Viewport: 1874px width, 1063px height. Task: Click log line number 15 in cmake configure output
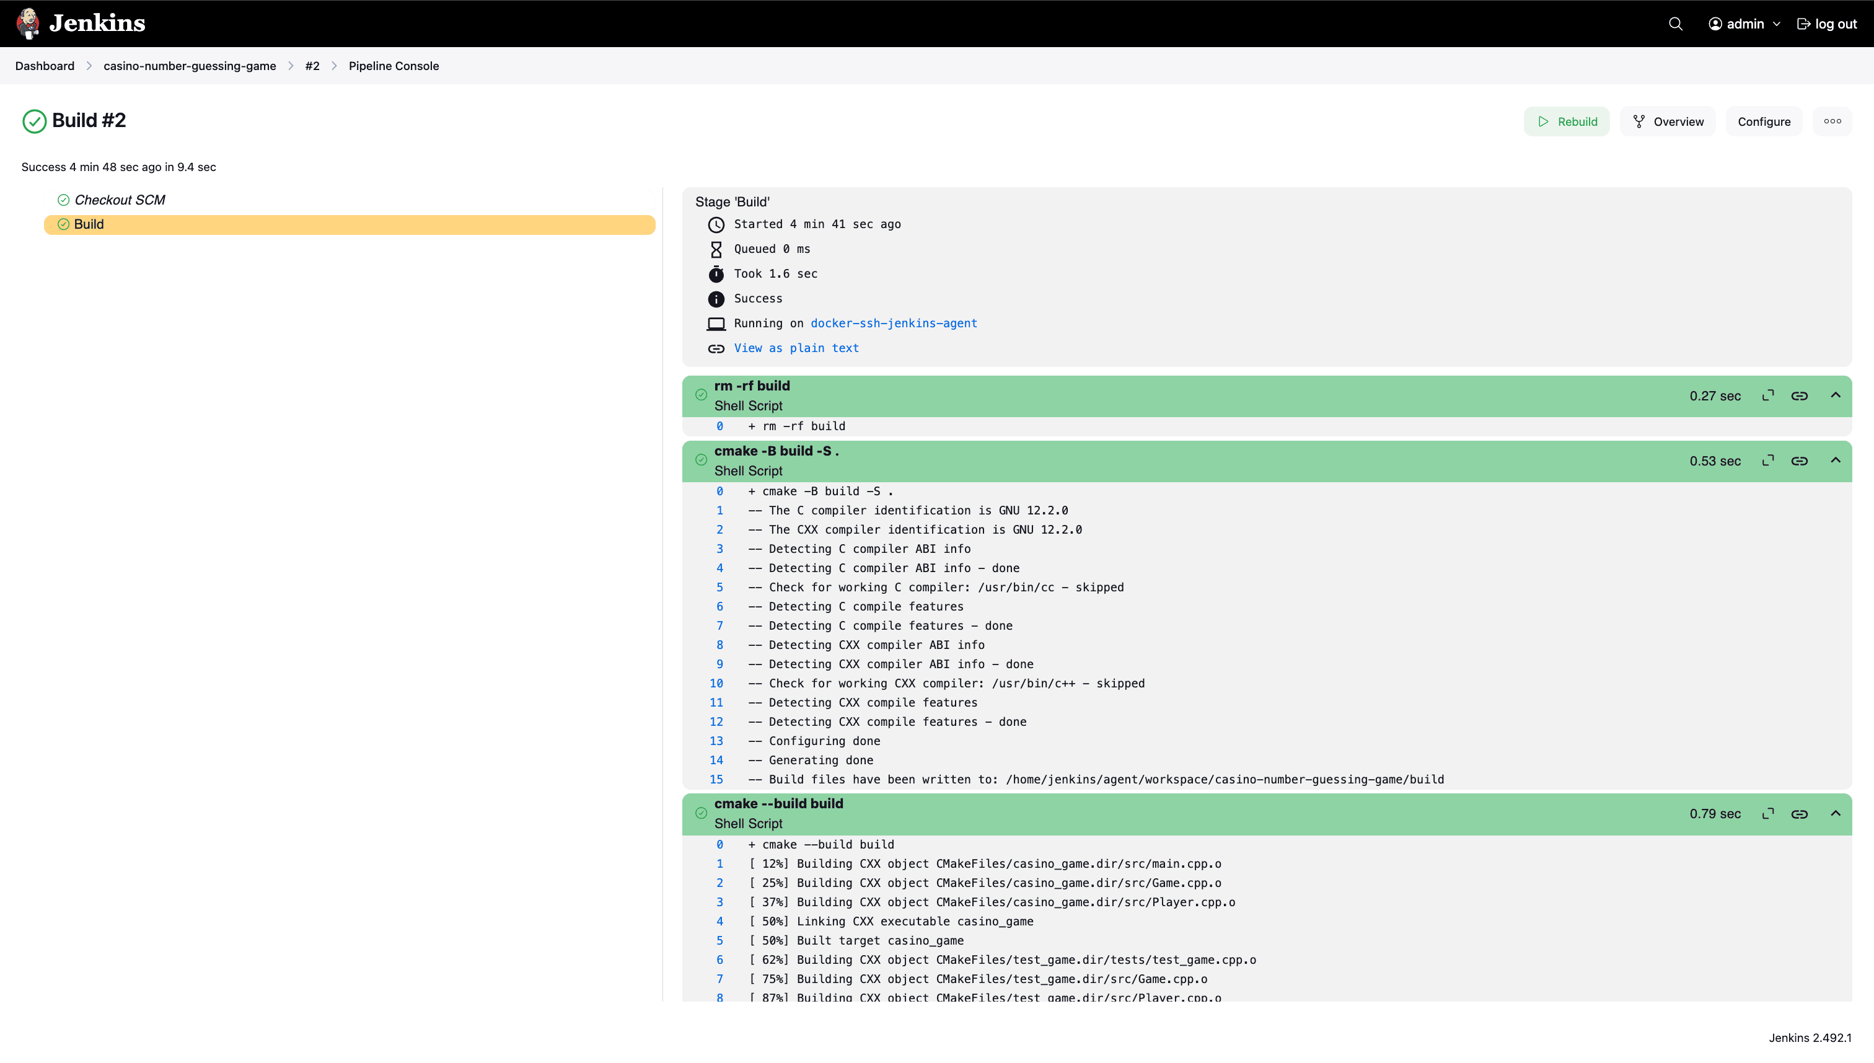716,780
